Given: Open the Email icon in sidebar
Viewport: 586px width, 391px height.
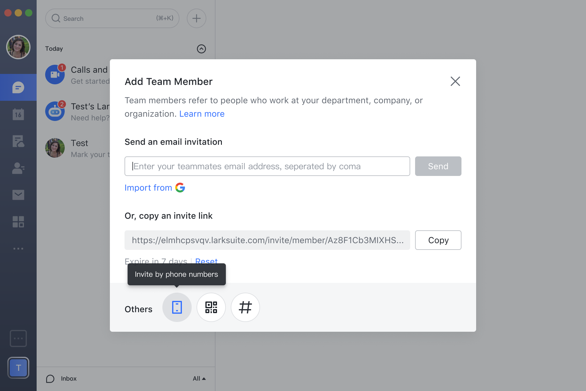Looking at the screenshot, I should [x=18, y=195].
